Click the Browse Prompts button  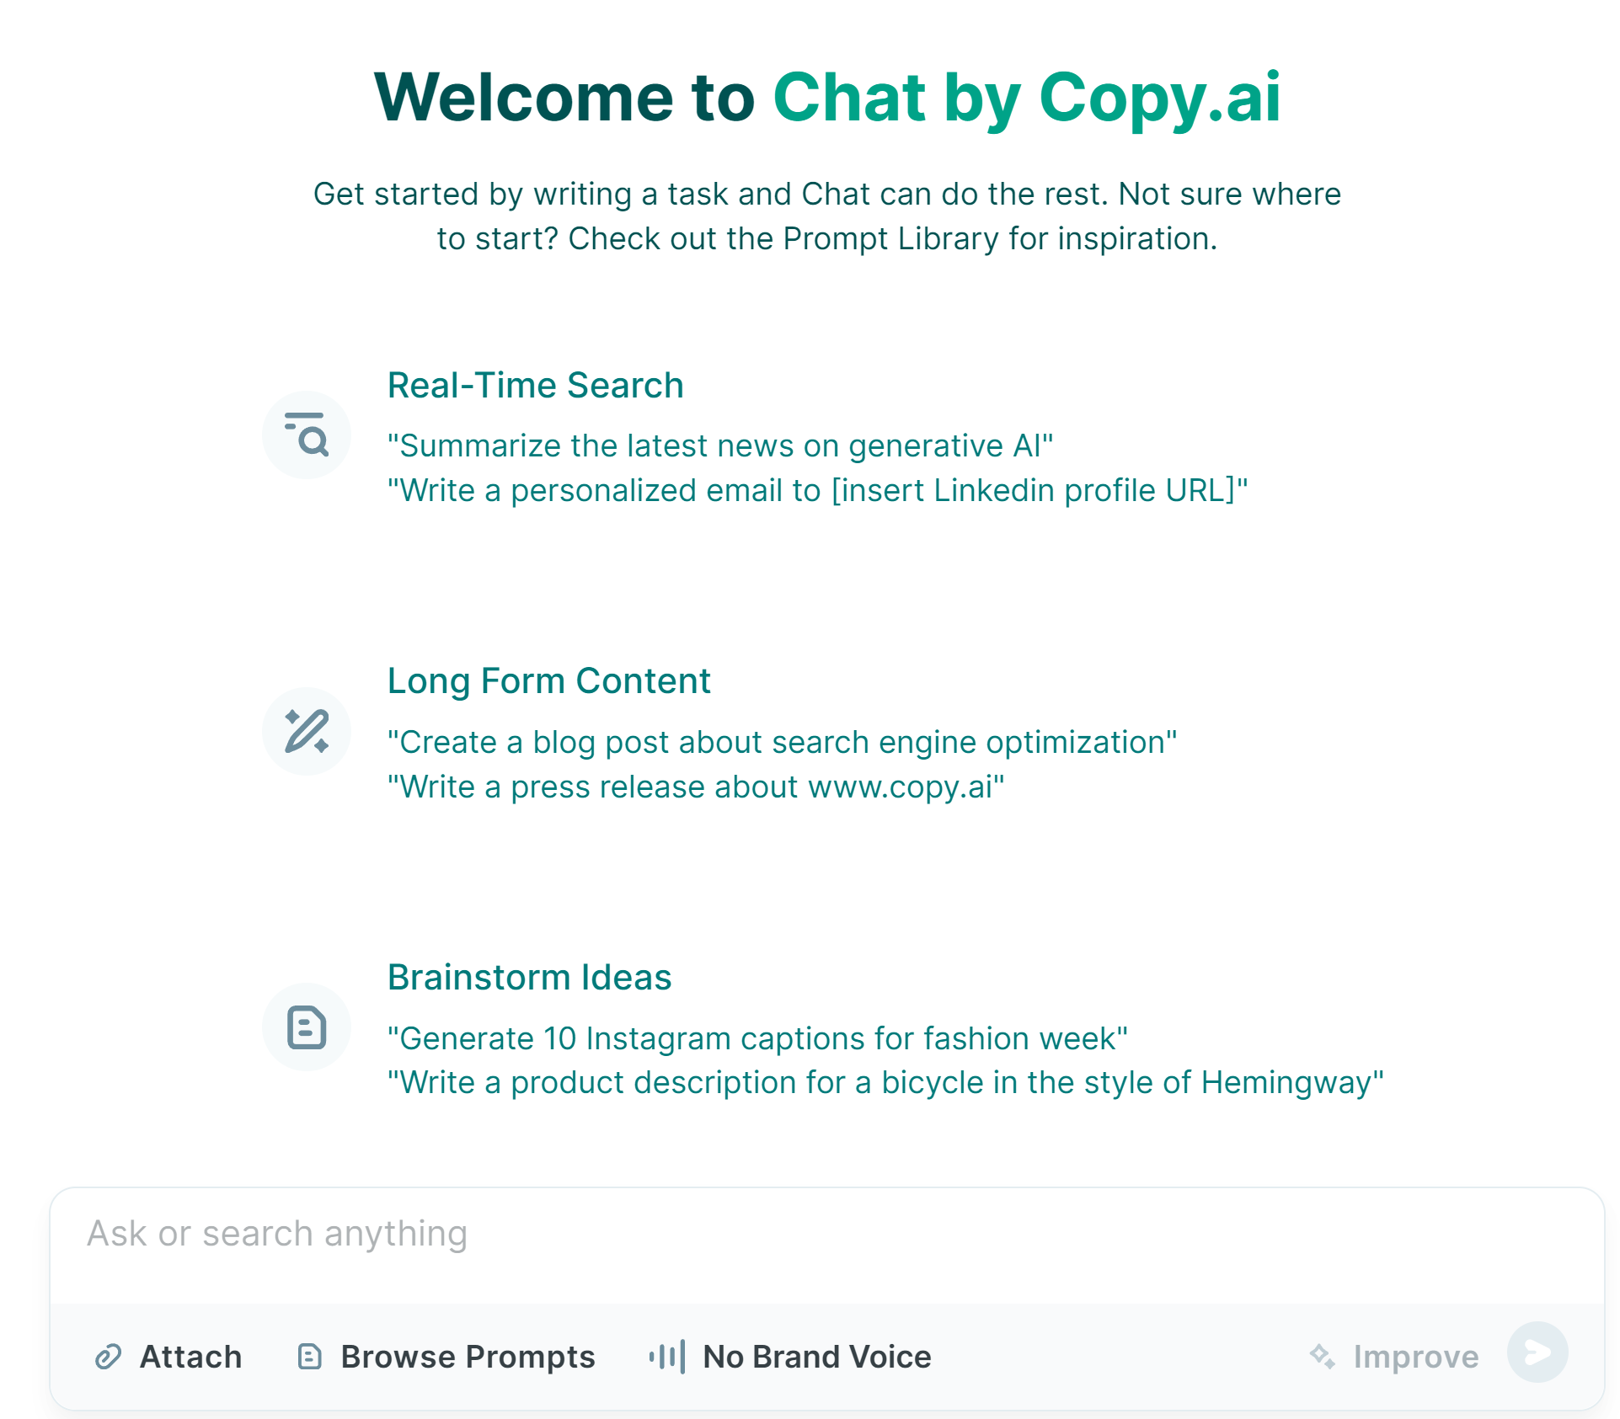tap(468, 1357)
